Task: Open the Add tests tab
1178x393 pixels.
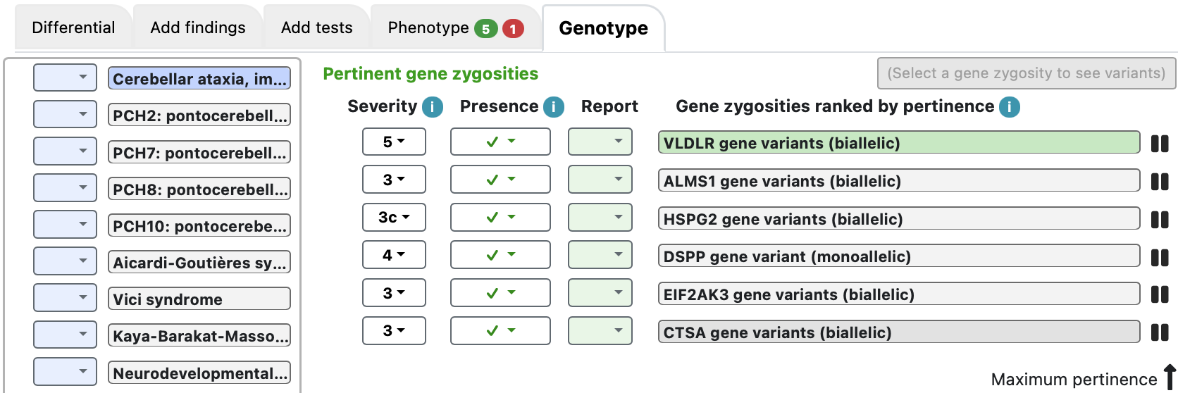Action: coord(316,28)
